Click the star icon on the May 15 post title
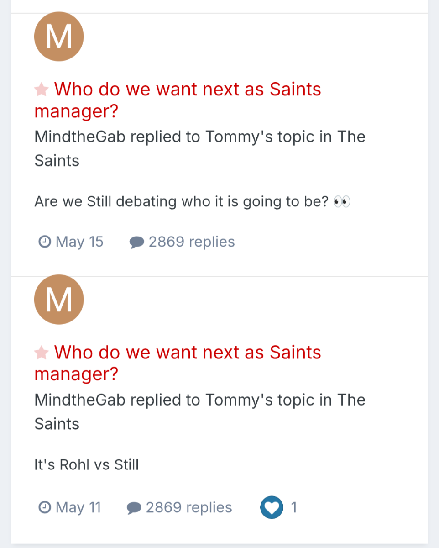The image size is (439, 548). point(42,90)
